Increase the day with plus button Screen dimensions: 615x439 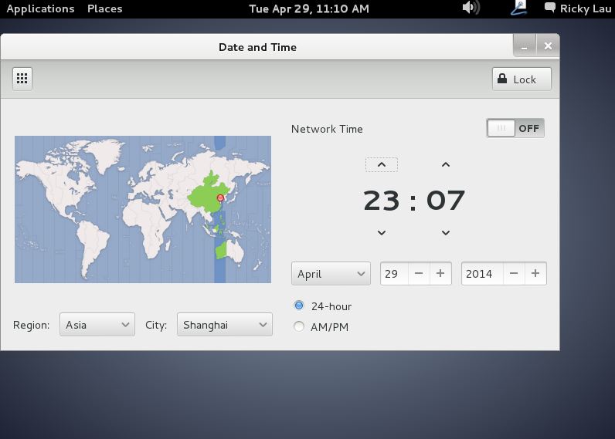[x=440, y=274]
